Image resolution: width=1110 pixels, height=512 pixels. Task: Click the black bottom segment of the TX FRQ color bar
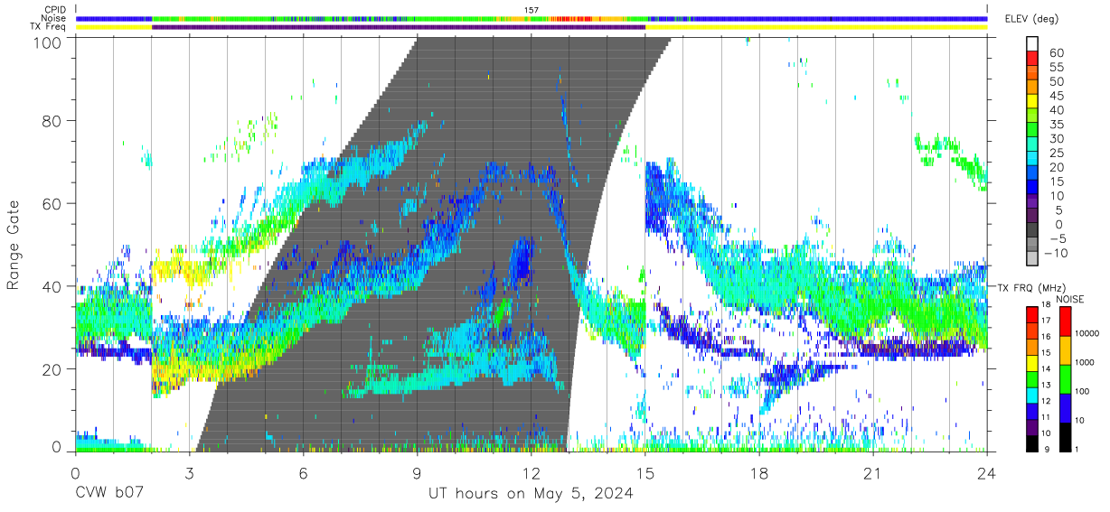pos(1032,443)
